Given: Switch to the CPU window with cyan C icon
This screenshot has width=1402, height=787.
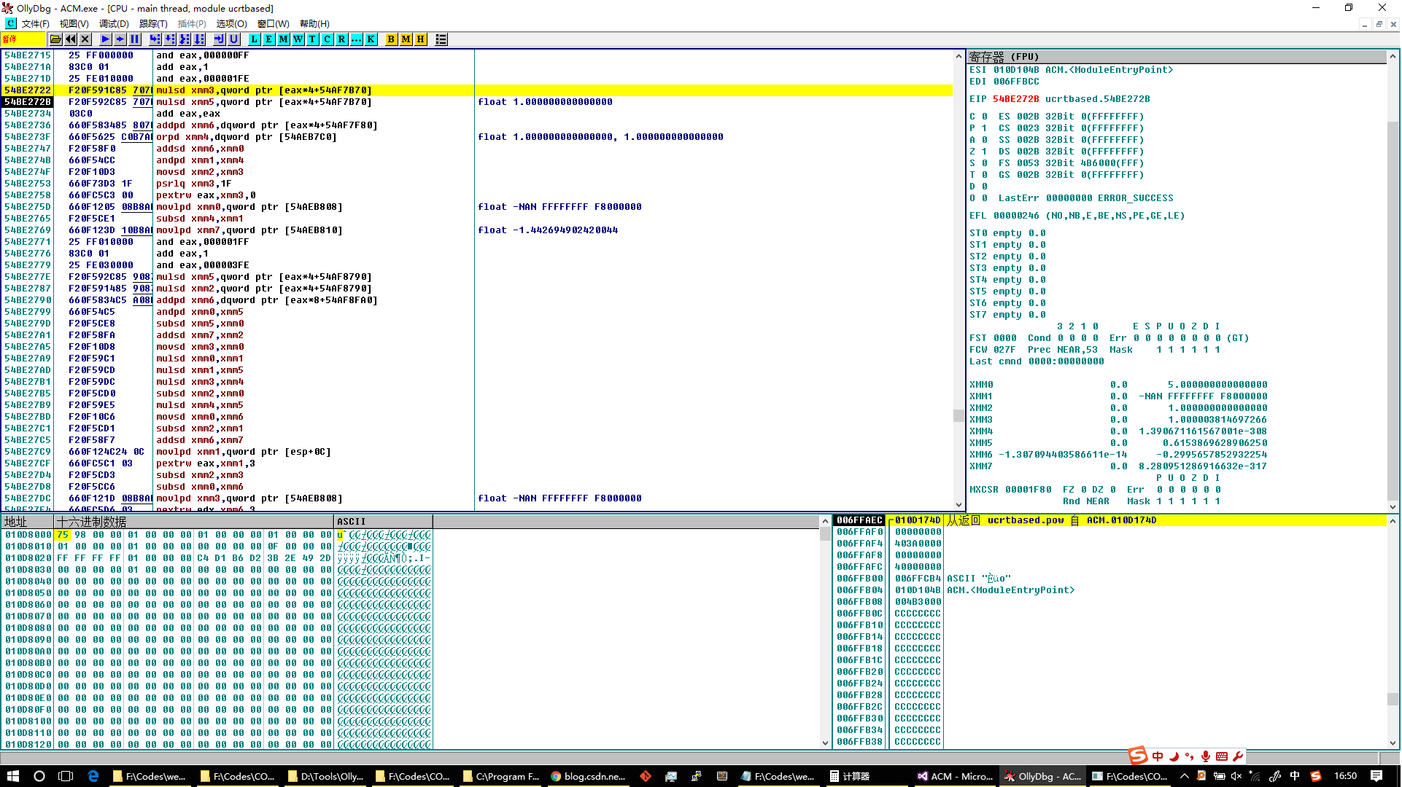Looking at the screenshot, I should tap(328, 39).
